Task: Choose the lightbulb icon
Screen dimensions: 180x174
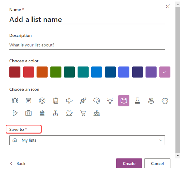Action: (x=110, y=101)
